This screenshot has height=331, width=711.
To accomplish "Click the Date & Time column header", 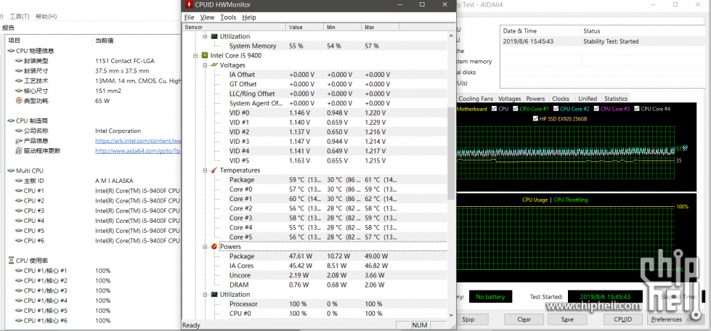I will click(540, 30).
